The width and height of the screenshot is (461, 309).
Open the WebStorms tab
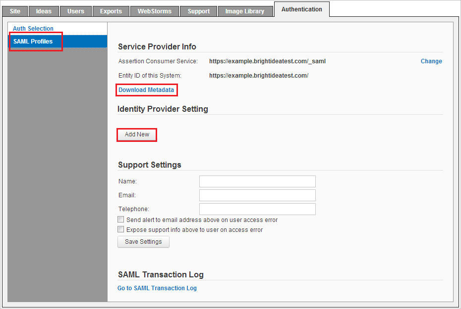coord(154,11)
